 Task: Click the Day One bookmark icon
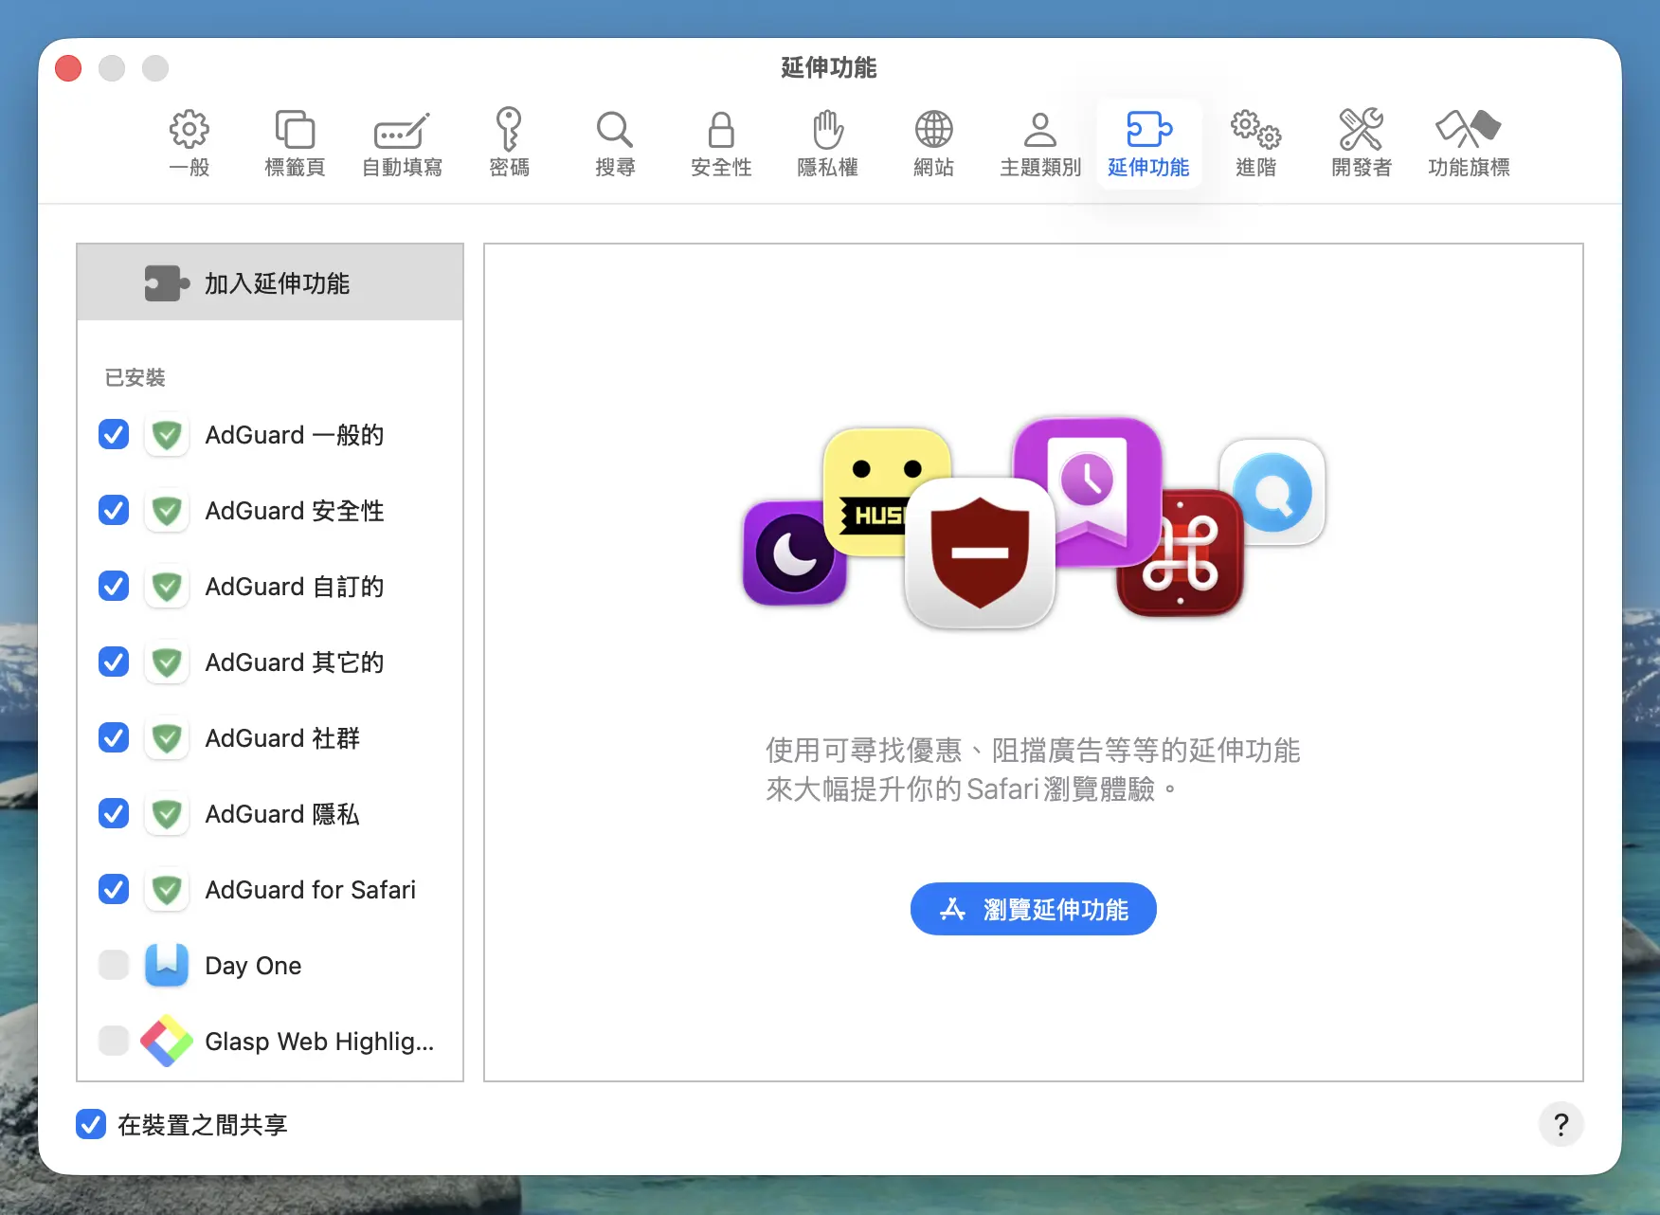(x=167, y=966)
